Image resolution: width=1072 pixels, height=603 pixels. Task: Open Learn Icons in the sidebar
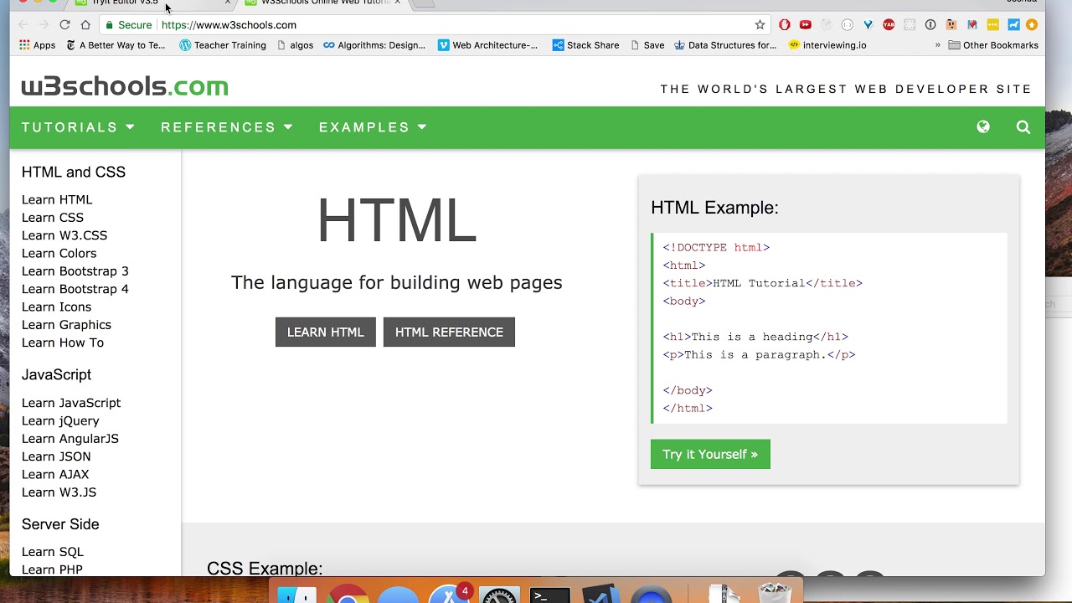pos(56,307)
